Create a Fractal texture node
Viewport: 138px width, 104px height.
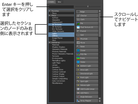point(87,31)
